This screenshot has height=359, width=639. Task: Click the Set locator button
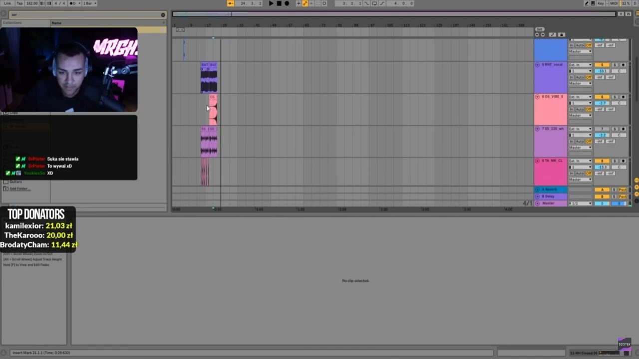coord(540,29)
